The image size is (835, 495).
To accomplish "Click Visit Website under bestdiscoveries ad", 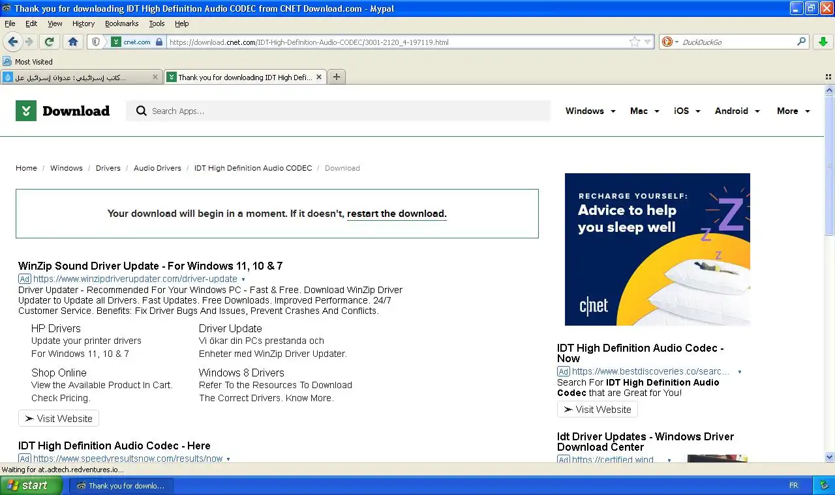I will pos(598,410).
